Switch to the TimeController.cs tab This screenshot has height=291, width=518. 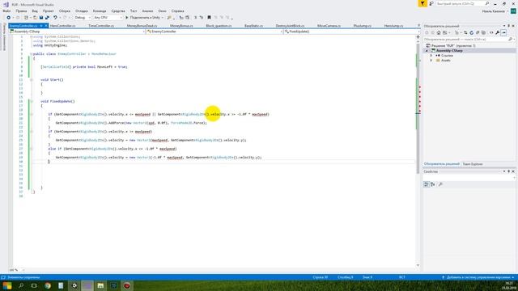tap(101, 26)
